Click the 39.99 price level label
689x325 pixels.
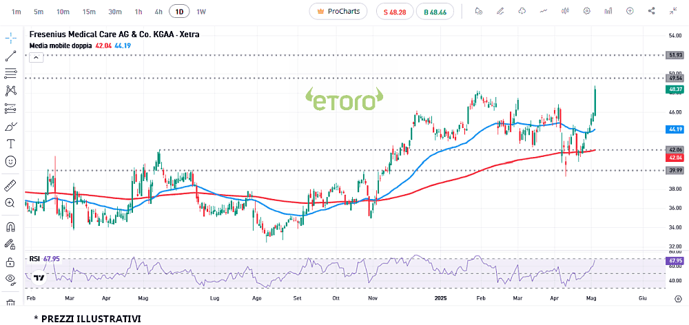(674, 170)
